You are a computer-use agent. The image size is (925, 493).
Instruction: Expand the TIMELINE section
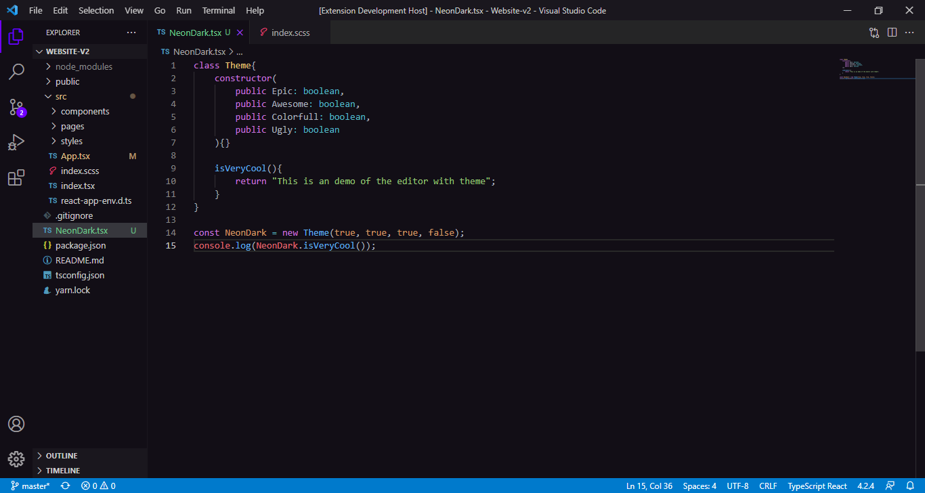62,471
